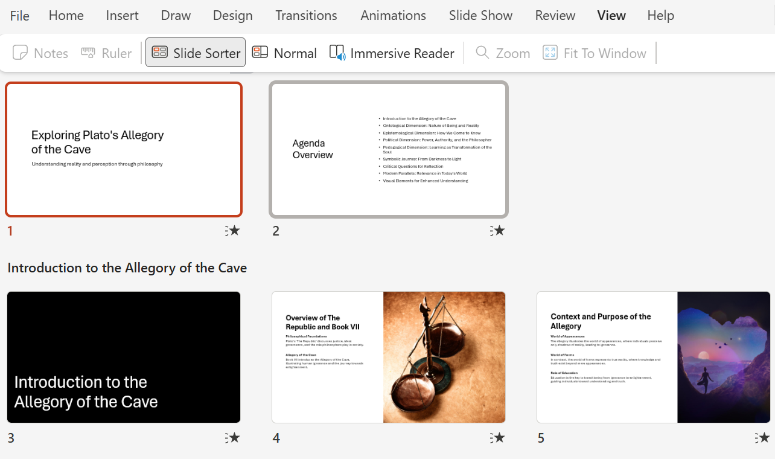Screen dimensions: 775x459
Task: Open the Transitions tab
Action: point(306,16)
